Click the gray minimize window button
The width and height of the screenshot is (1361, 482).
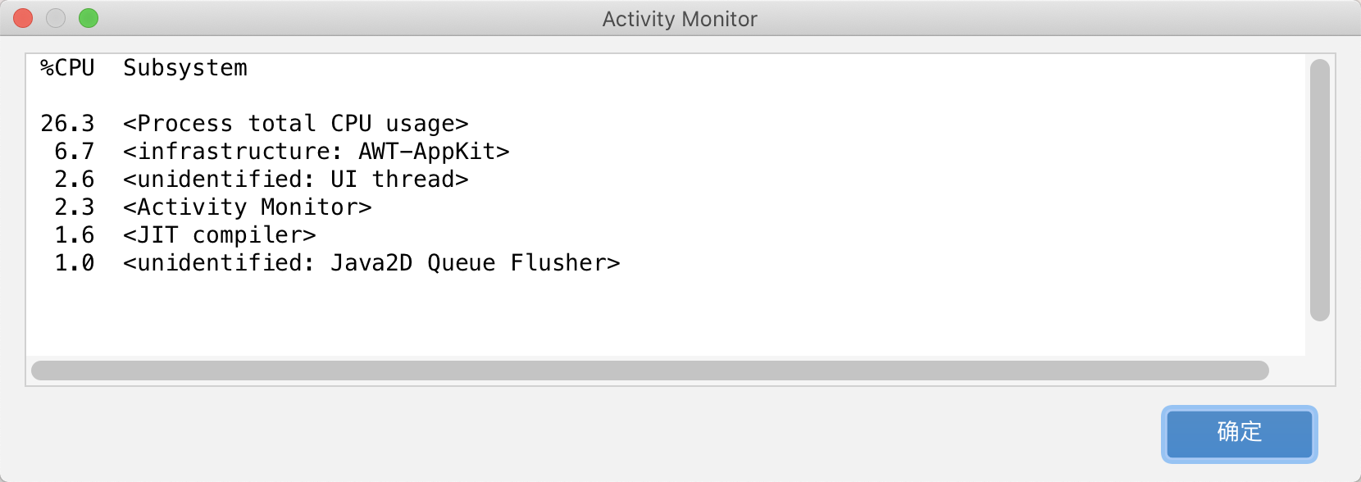(56, 18)
